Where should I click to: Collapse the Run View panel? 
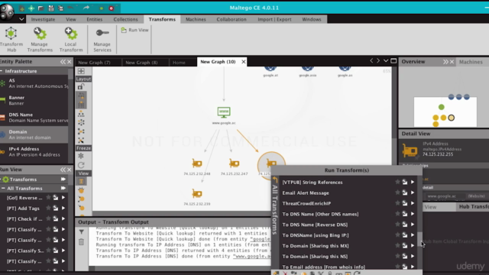pyautogui.click(x=63, y=170)
